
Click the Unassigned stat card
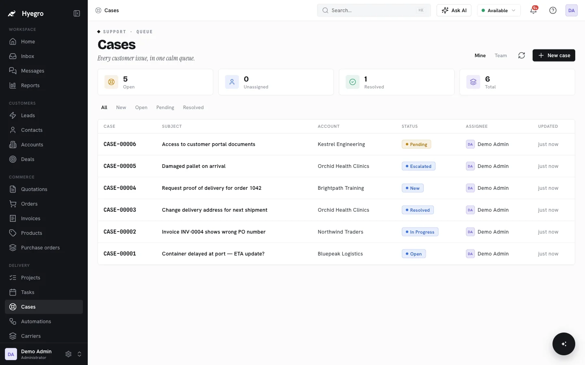[x=276, y=82]
